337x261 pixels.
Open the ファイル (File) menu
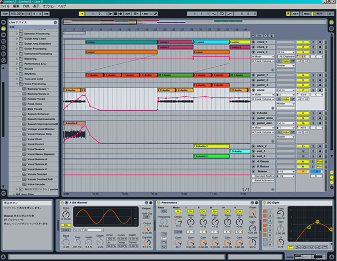(x=5, y=6)
